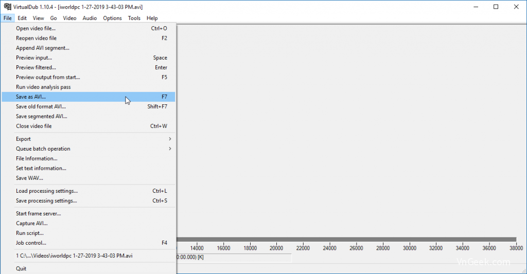
Task: Select Capture AVI... entry
Action: [x=89, y=223]
